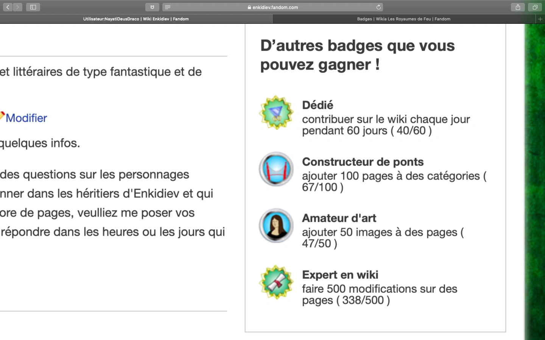Open the privacy shield extension icon

152,7
